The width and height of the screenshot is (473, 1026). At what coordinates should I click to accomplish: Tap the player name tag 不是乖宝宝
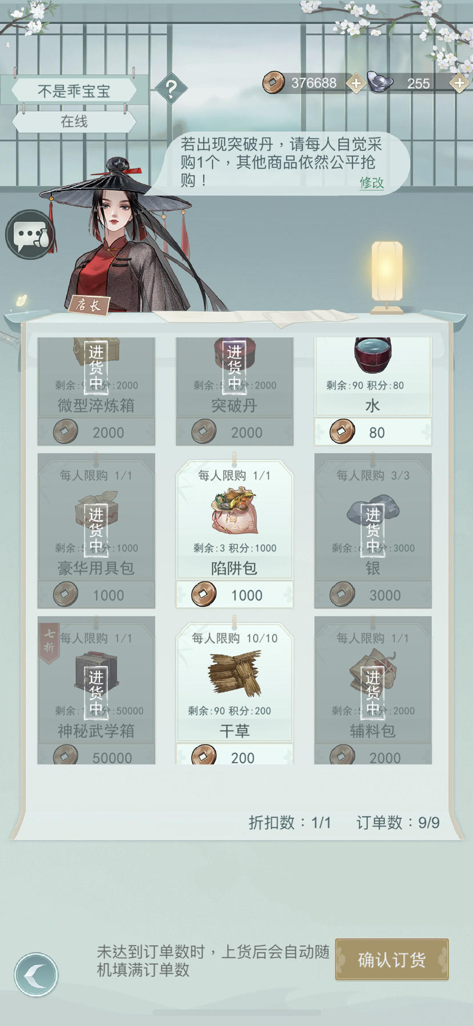(74, 91)
